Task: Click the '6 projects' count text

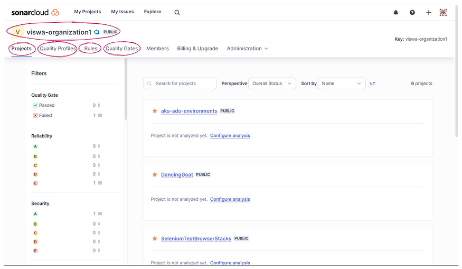Action: pos(421,84)
